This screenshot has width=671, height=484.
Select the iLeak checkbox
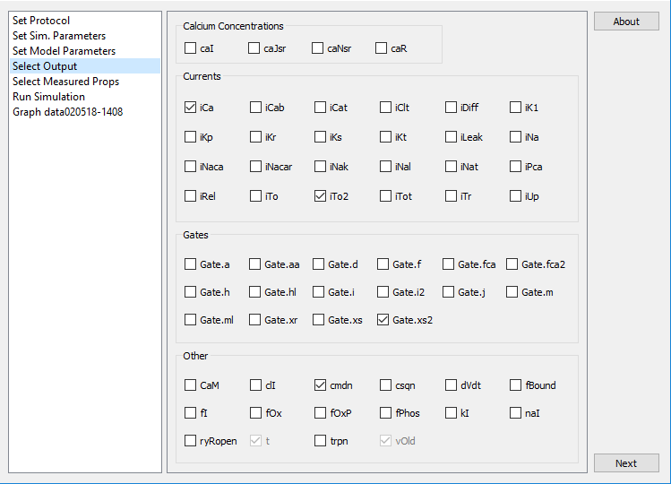451,136
